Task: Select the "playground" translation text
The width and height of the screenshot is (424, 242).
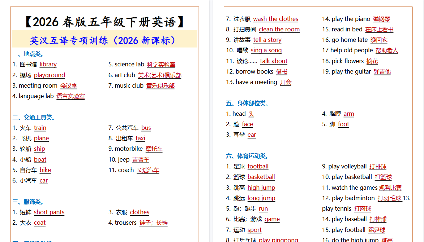Action: [x=49, y=75]
